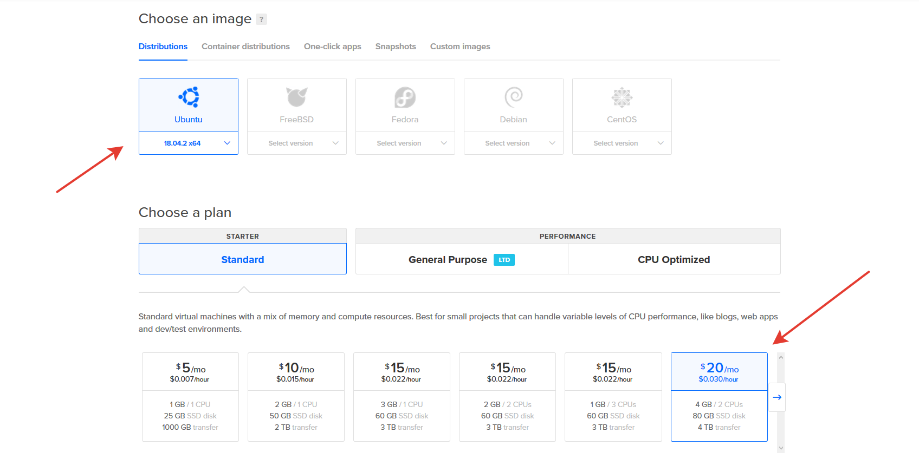The width and height of the screenshot is (919, 459).
Task: Open the Fedora Select version dropdown
Action: click(405, 143)
